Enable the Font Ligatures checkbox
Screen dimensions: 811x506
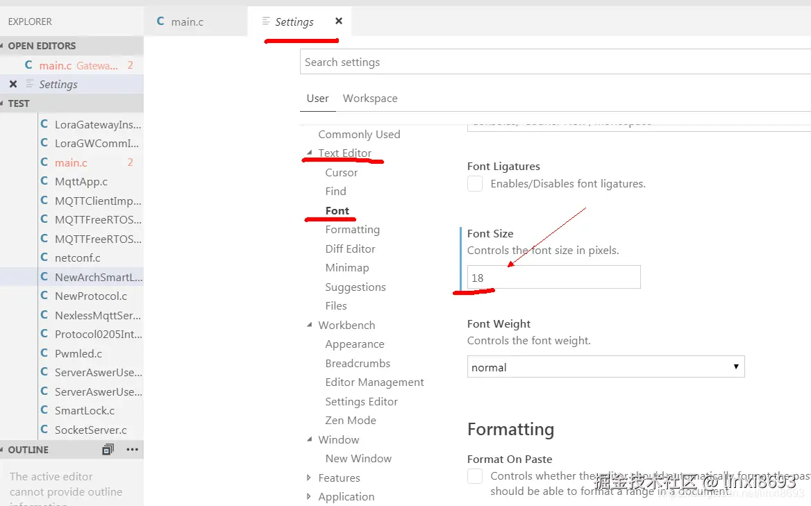tap(475, 183)
